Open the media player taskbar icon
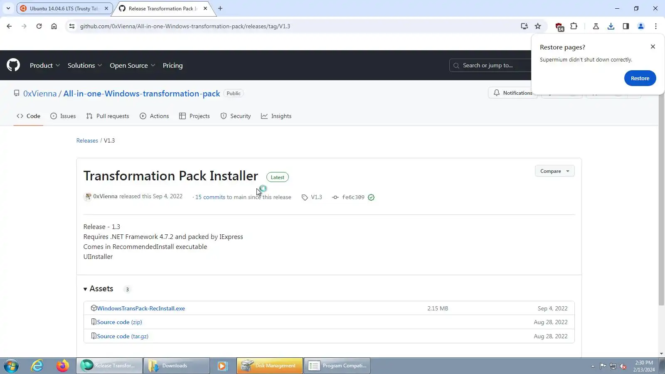Image resolution: width=665 pixels, height=374 pixels. tap(222, 366)
